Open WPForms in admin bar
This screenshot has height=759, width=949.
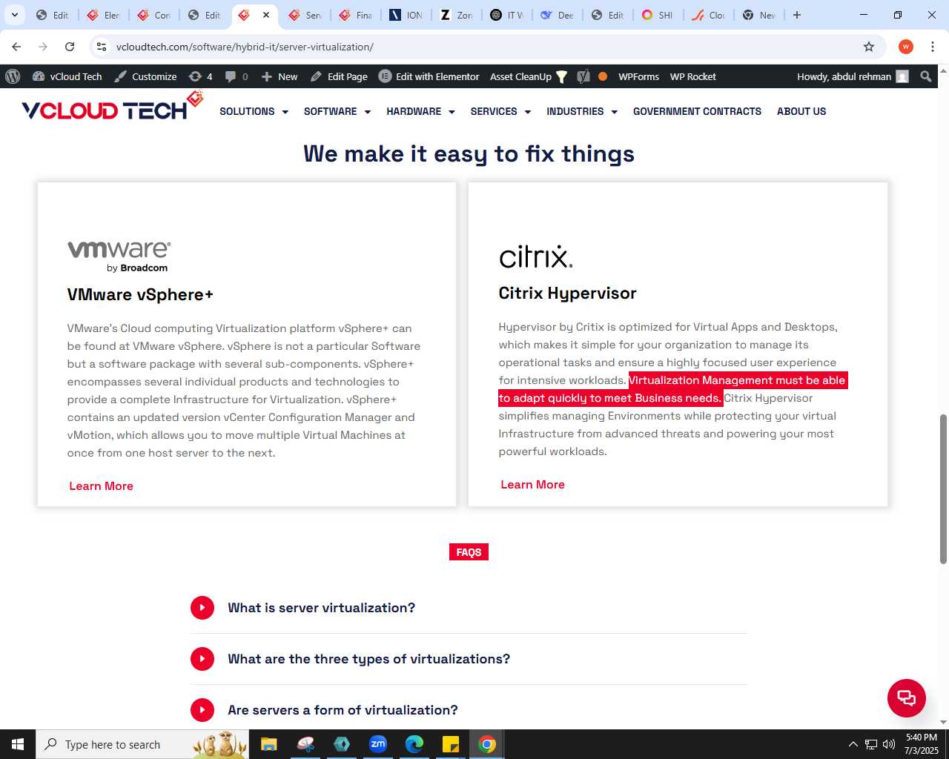coord(638,76)
